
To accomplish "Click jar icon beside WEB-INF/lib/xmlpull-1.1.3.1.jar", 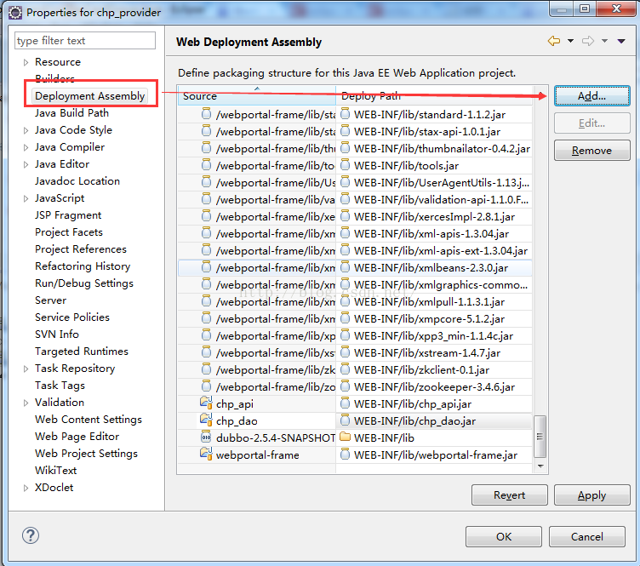I will click(x=345, y=301).
